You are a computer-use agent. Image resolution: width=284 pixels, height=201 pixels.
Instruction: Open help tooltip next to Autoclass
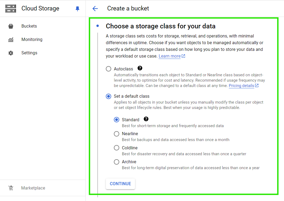[140, 68]
